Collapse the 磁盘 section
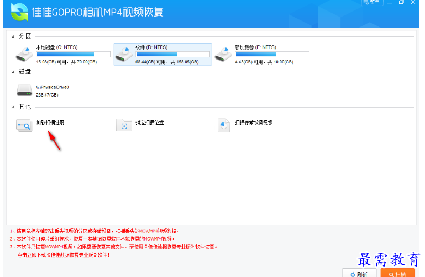Viewport: 425px width, 277px height. tap(13, 72)
